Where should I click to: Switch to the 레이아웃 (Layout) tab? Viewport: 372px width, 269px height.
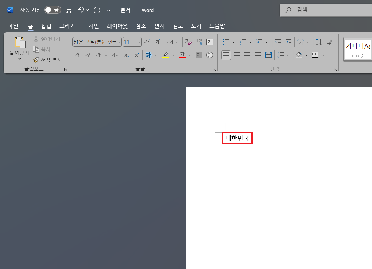(x=117, y=26)
